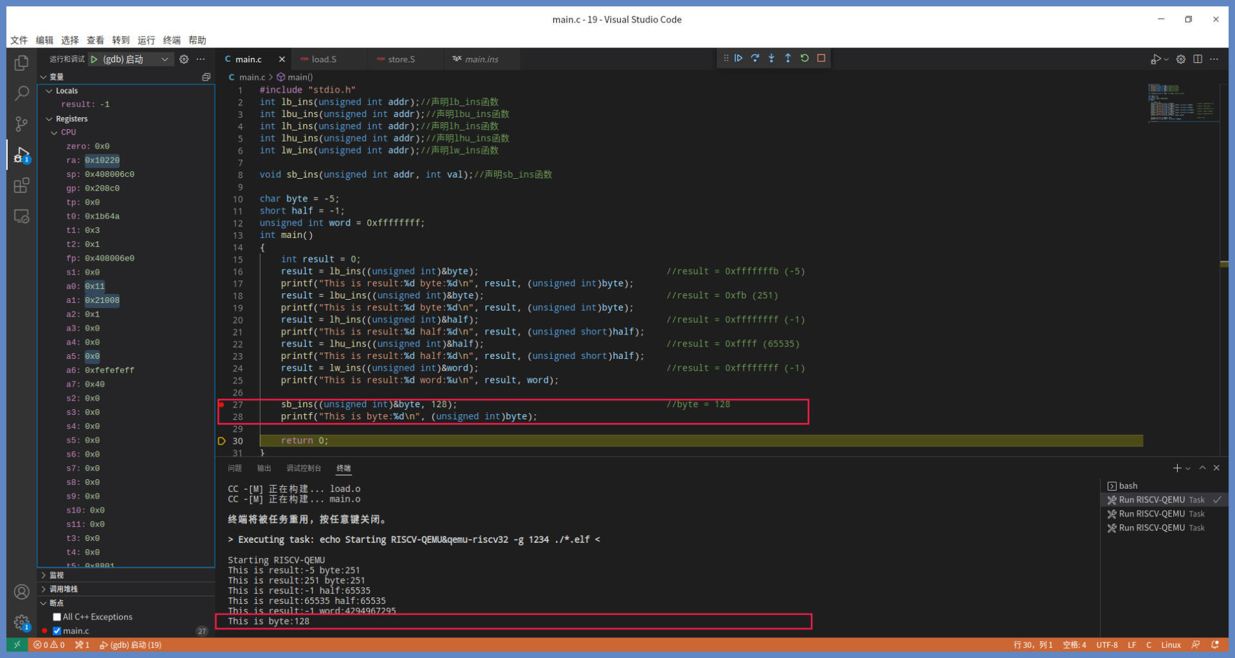Click the debug Step Over icon
Viewport: 1235px width, 658px height.
(x=755, y=59)
